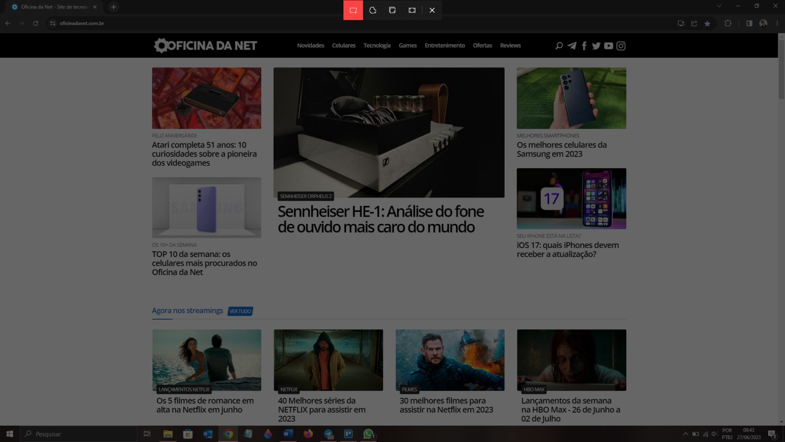
Task: Select the Games menu item
Action: tap(408, 45)
